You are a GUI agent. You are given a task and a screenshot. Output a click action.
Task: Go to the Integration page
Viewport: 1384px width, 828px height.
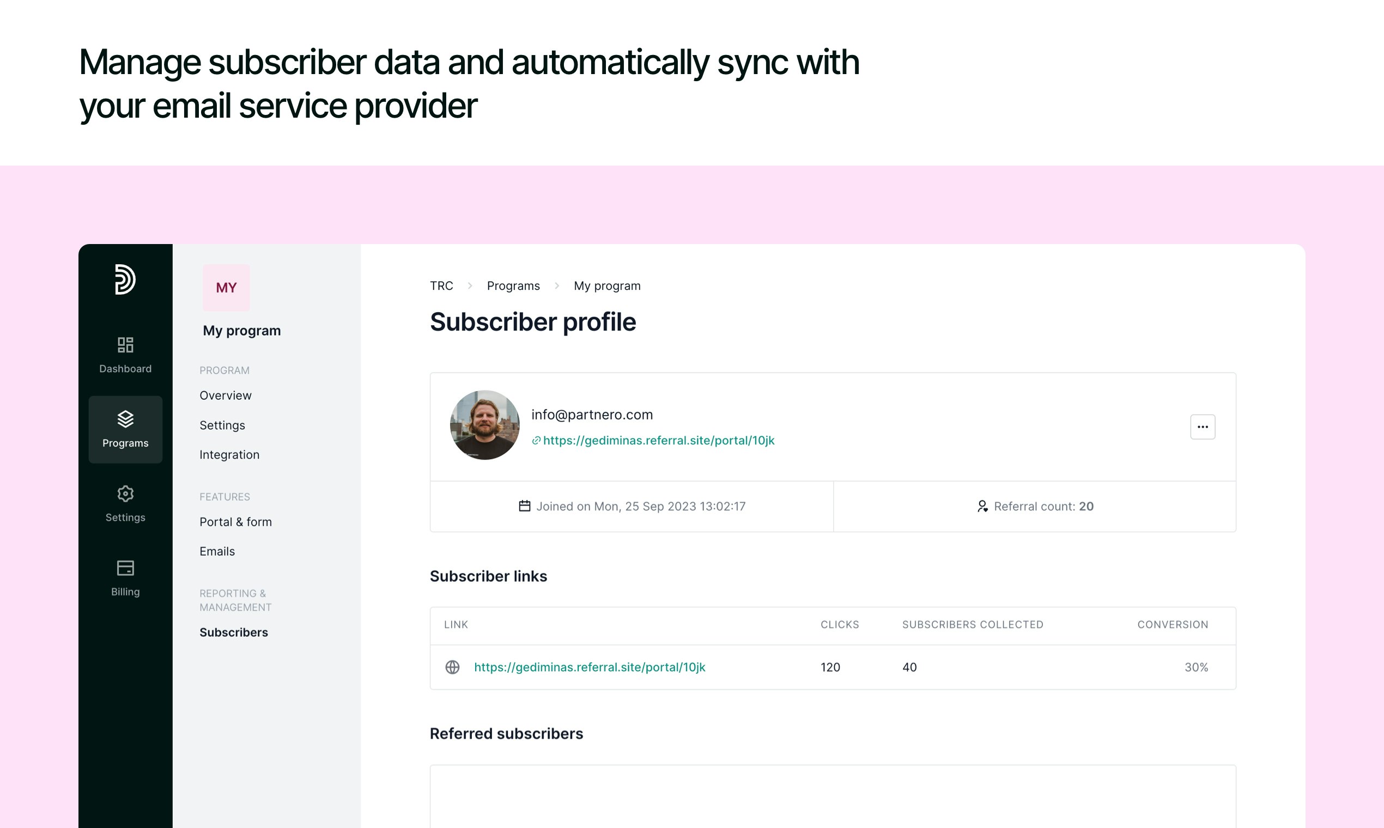(x=229, y=455)
